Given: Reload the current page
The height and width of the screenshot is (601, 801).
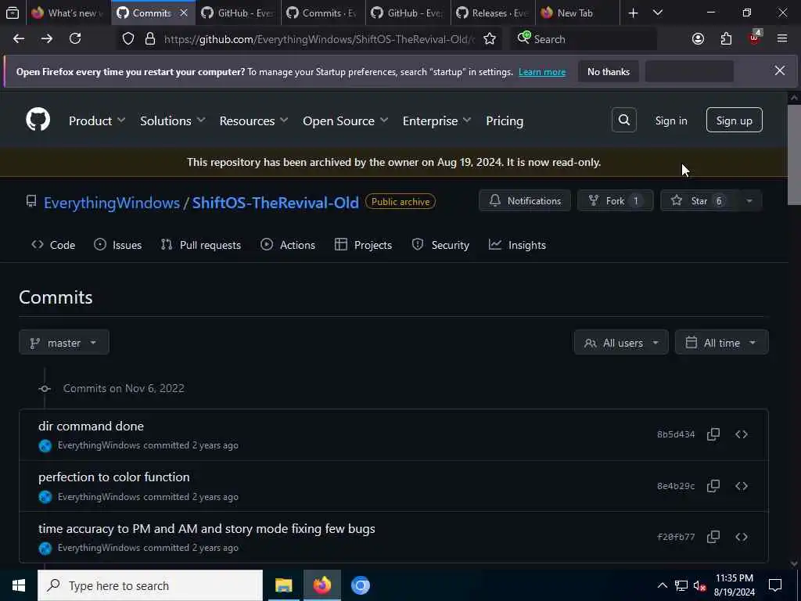Looking at the screenshot, I should tap(75, 39).
